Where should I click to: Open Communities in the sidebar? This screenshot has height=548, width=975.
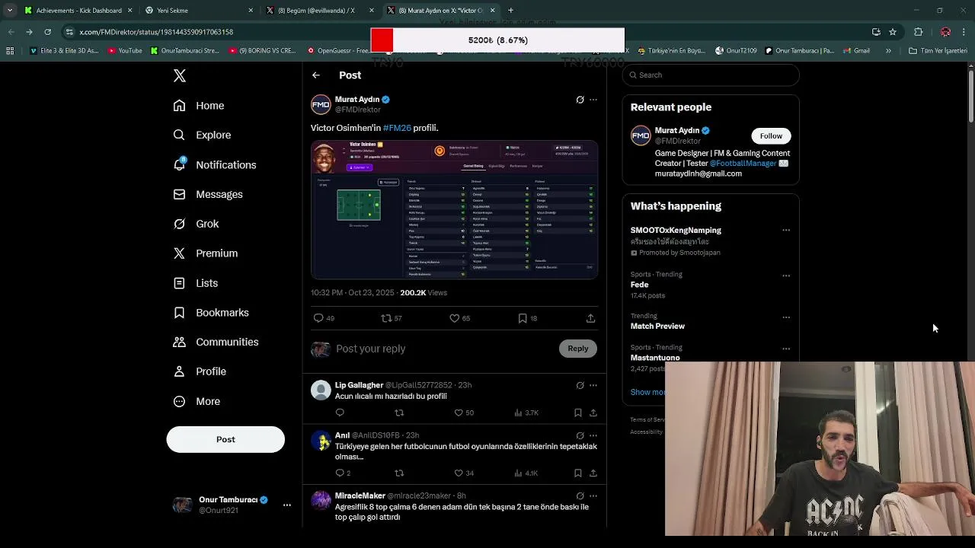216,342
